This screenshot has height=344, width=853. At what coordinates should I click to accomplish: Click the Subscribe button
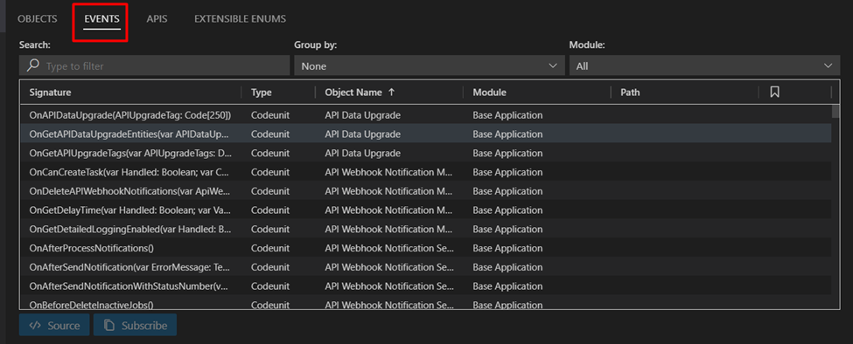[135, 326]
